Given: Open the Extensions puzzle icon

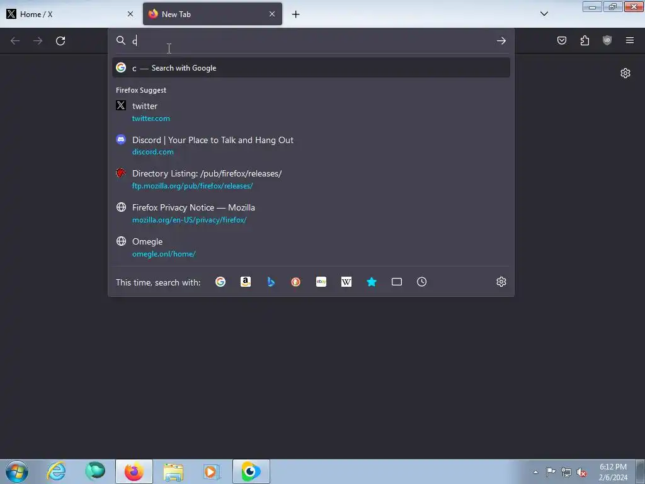Looking at the screenshot, I should click(585, 40).
